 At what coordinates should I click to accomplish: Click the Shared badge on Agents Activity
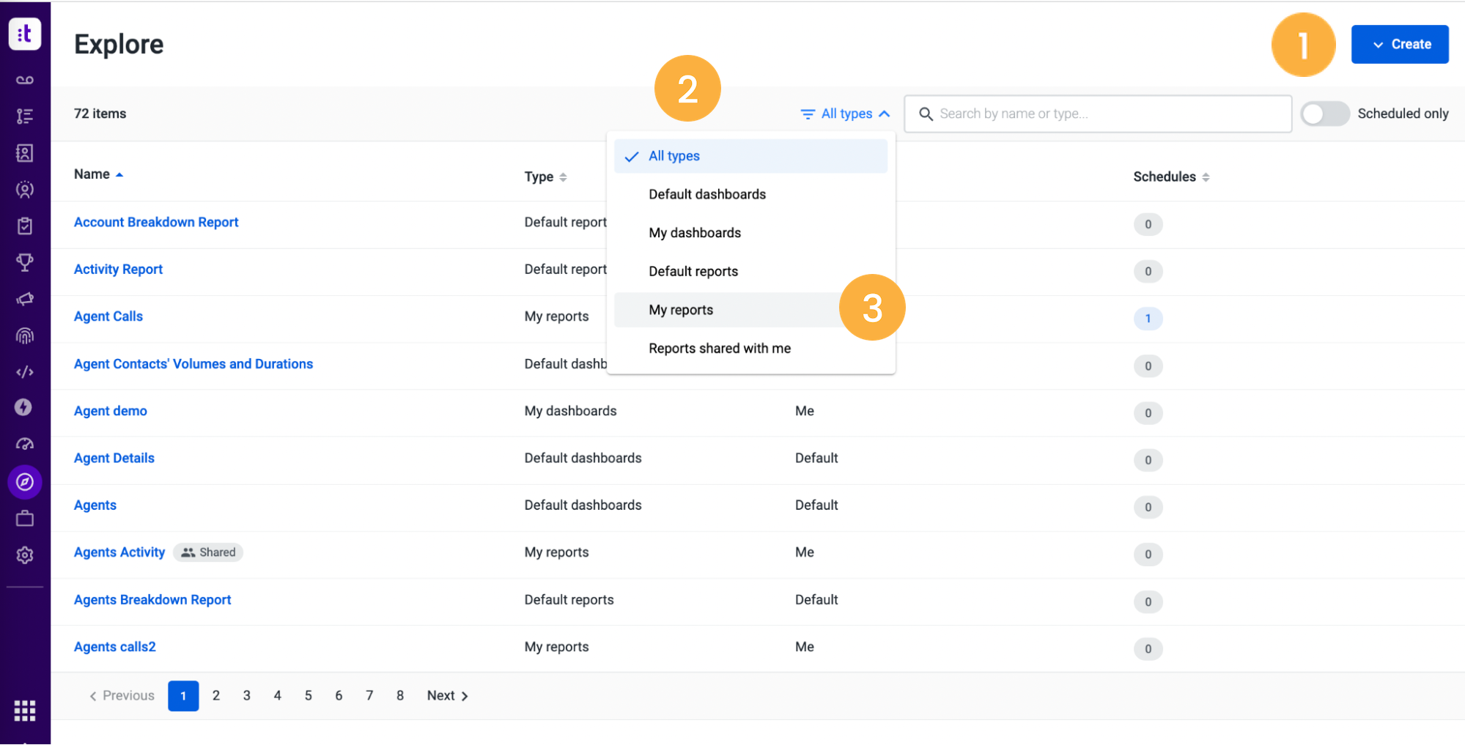click(208, 552)
